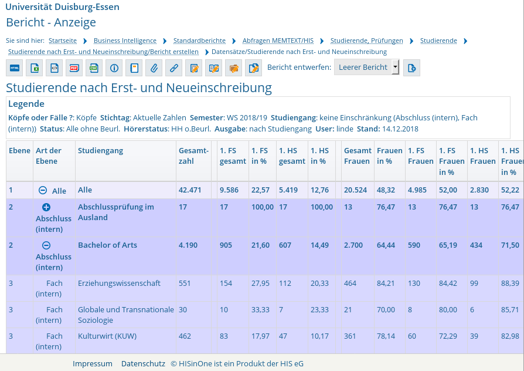Click the edit document pencil icon

(x=194, y=68)
